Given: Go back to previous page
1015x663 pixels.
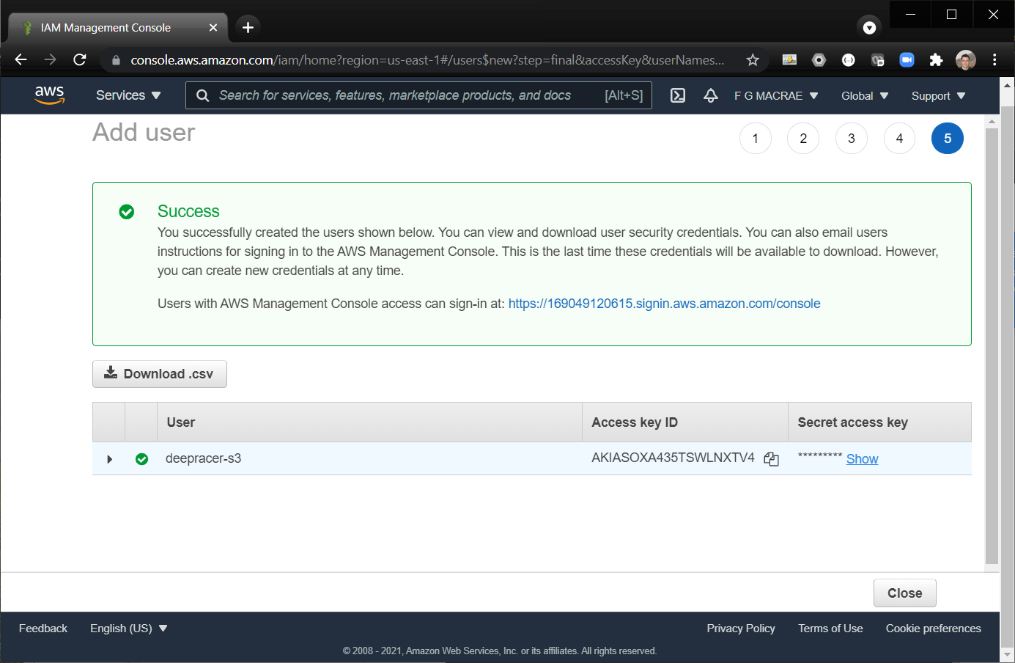Looking at the screenshot, I should [x=21, y=60].
